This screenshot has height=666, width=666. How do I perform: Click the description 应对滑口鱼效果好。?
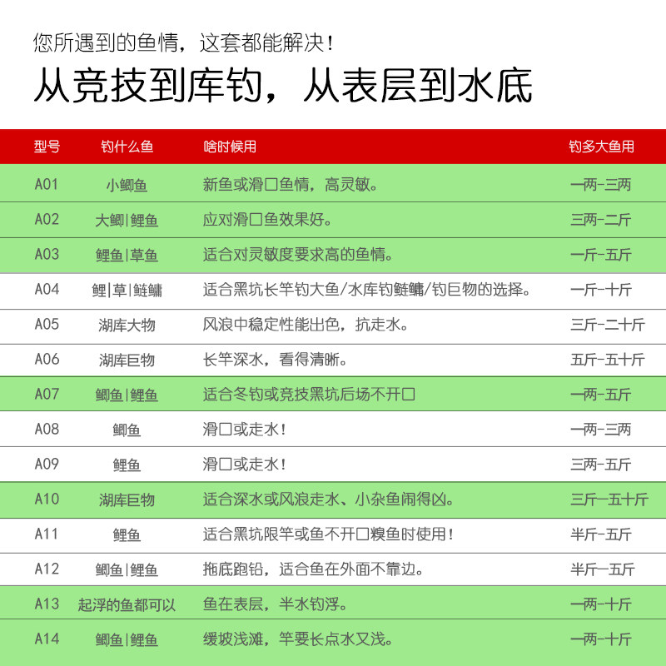(267, 220)
